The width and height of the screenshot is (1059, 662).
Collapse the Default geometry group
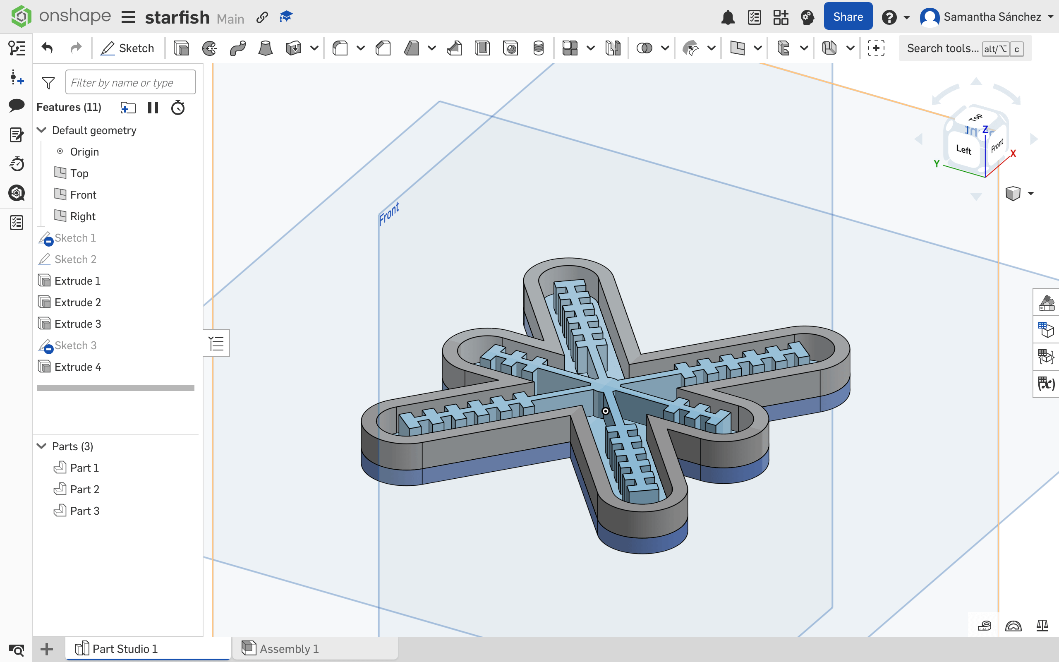42,130
